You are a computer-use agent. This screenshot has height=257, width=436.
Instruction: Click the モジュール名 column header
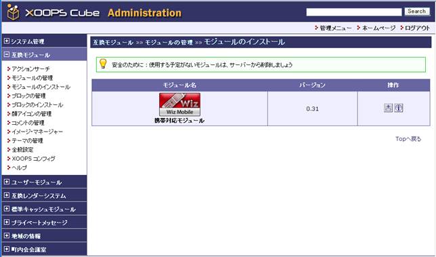(x=179, y=85)
